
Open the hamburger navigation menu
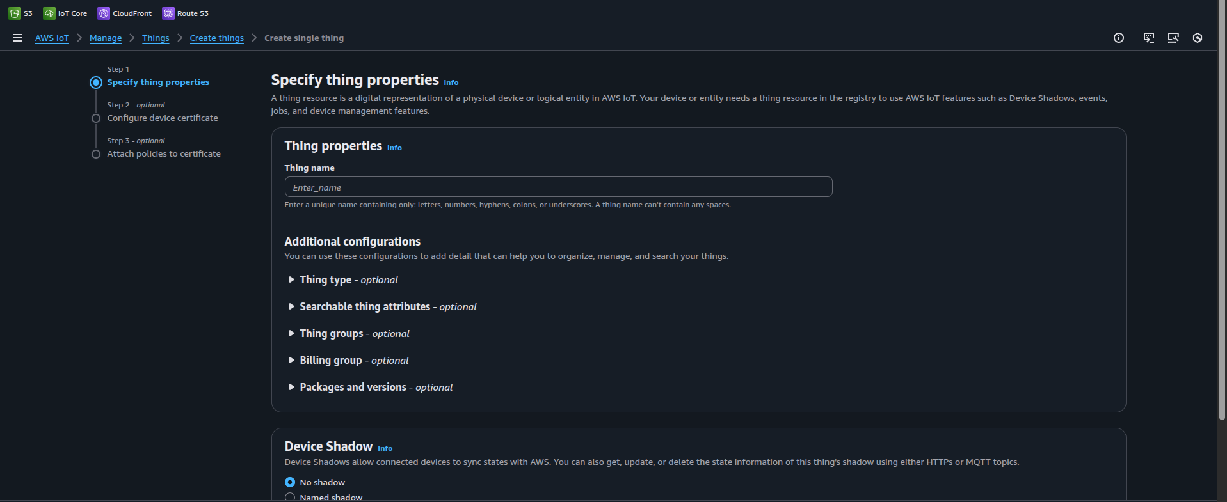coord(18,38)
